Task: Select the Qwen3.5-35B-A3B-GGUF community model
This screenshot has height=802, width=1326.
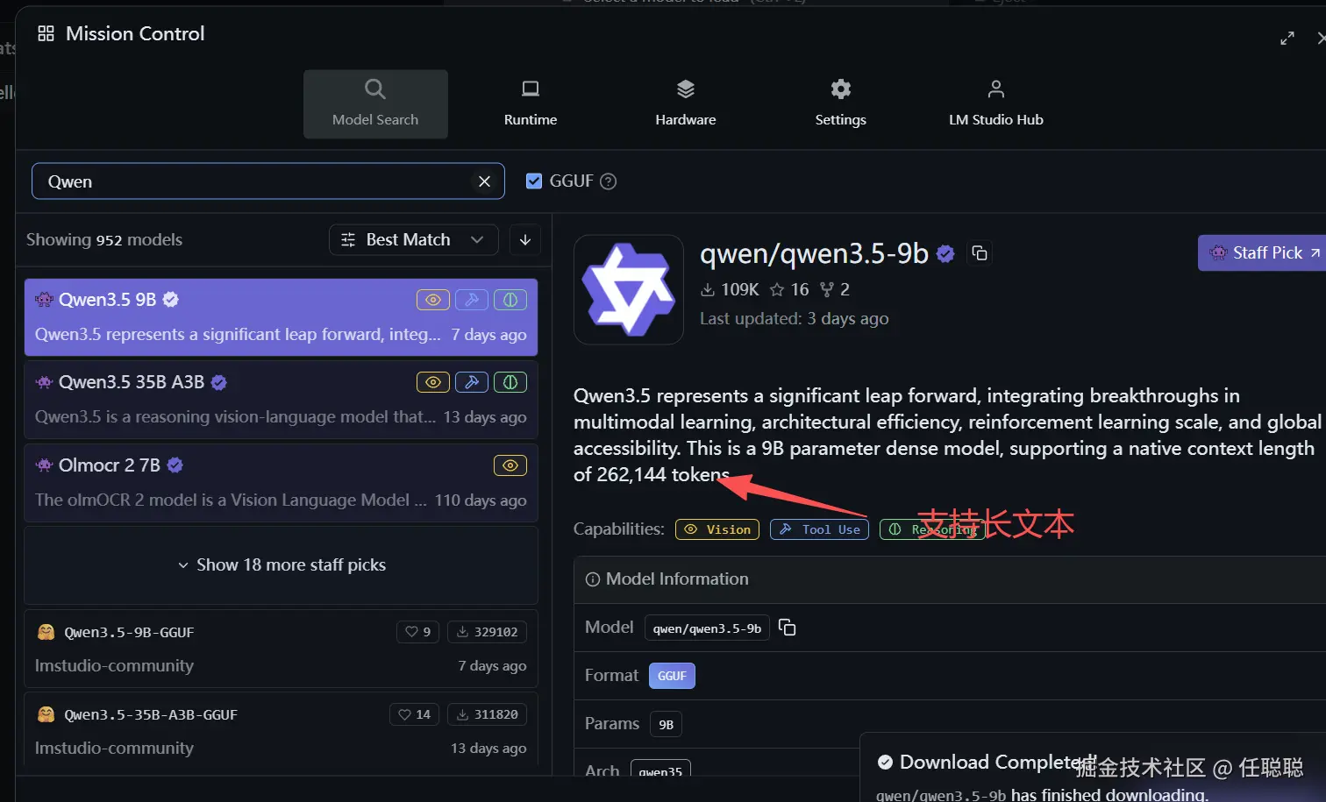Action: coord(281,731)
